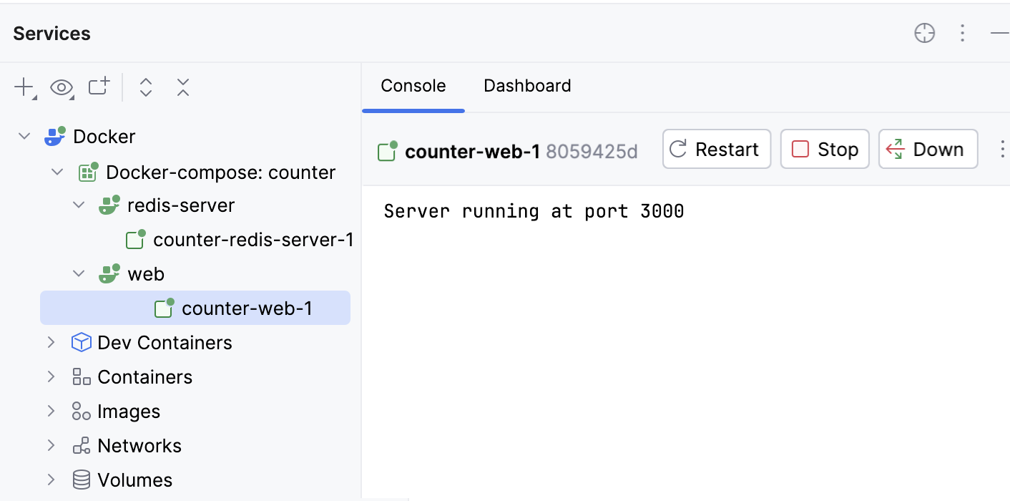Open the Services header options menu
Screen dimensions: 1010x501
tap(963, 33)
